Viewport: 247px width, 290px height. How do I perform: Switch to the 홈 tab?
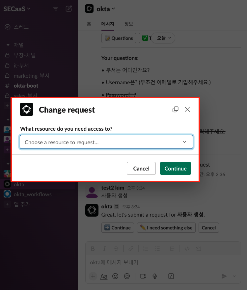click(89, 24)
